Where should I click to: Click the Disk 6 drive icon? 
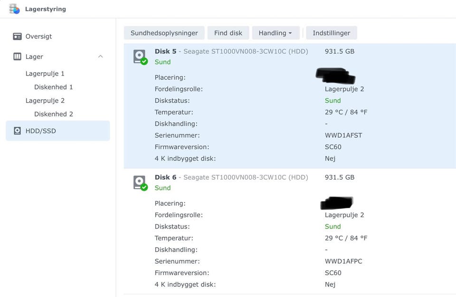coord(141,183)
